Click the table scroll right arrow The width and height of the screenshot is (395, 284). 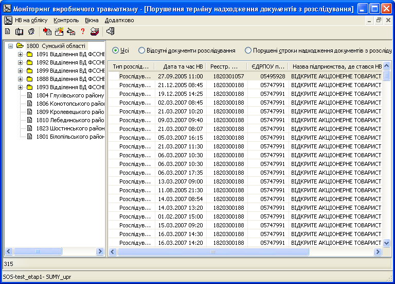coord(378,252)
